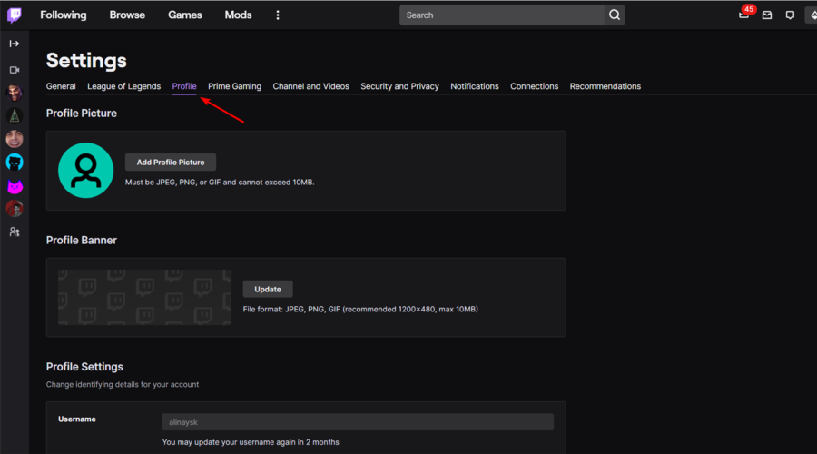Click the Update banner button
The image size is (817, 454).
point(268,289)
